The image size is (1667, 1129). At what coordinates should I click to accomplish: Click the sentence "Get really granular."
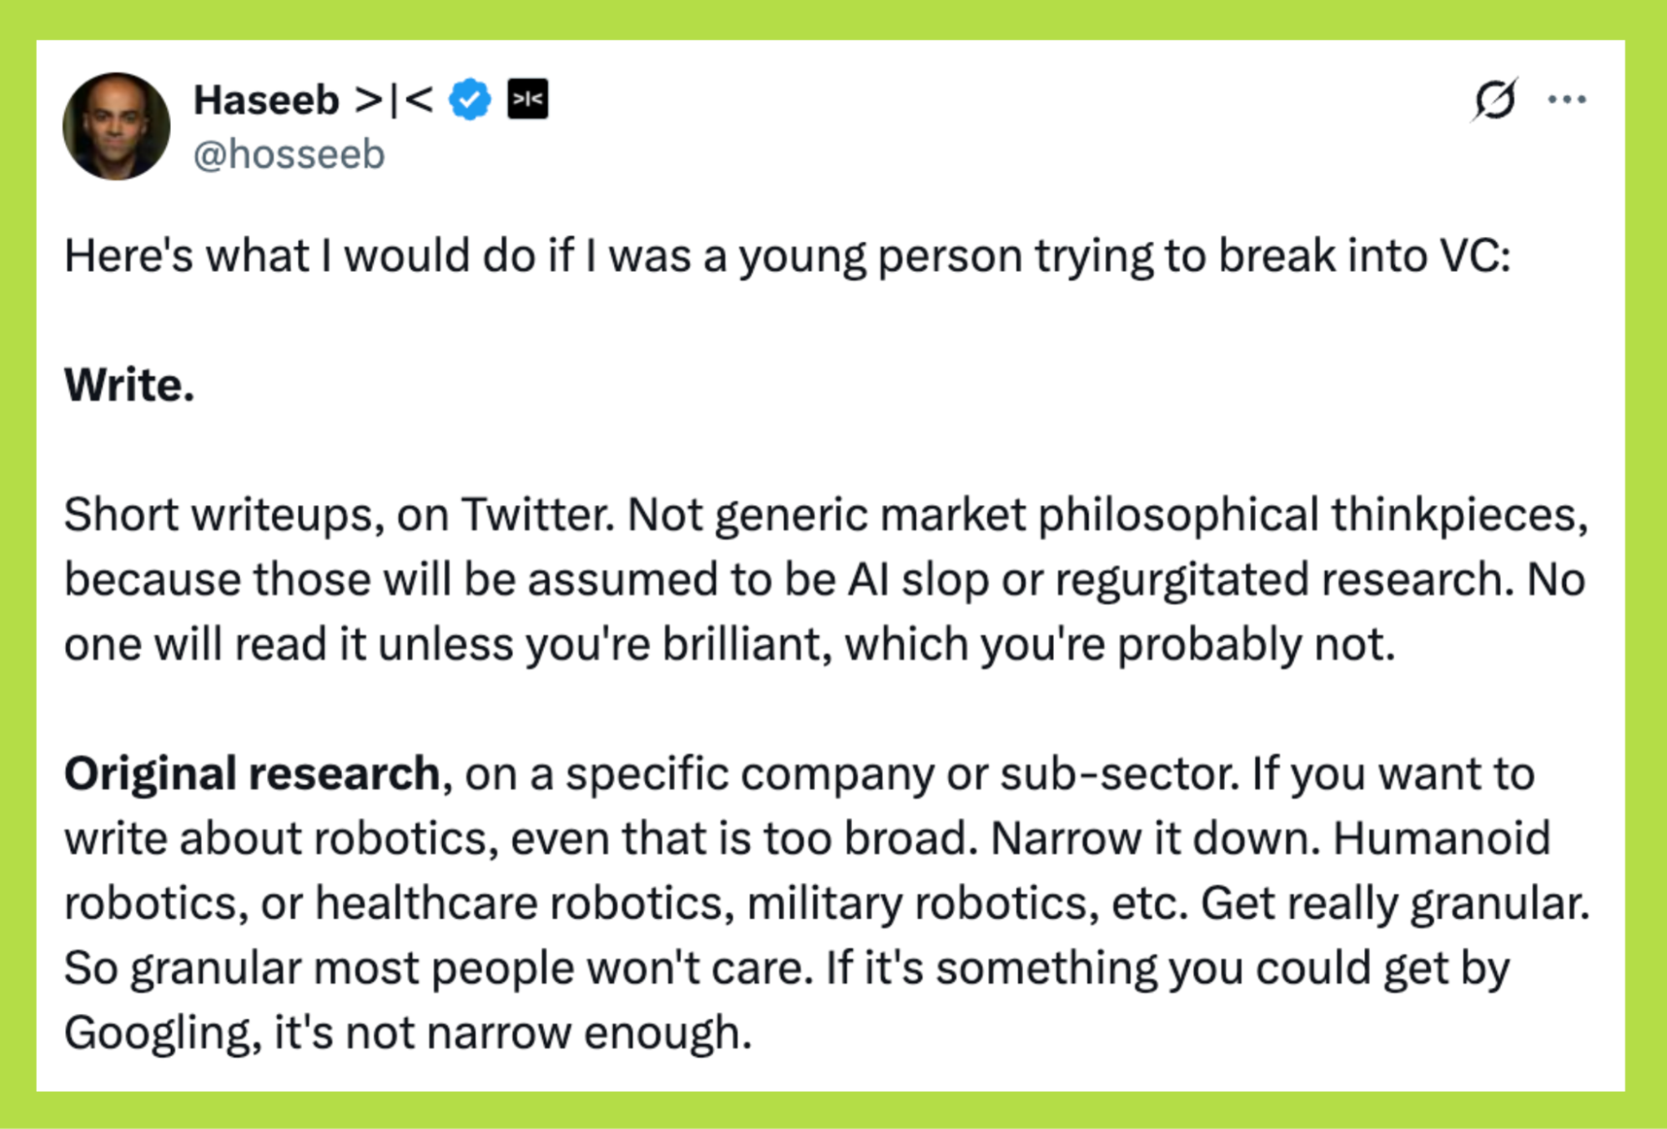(x=1394, y=904)
